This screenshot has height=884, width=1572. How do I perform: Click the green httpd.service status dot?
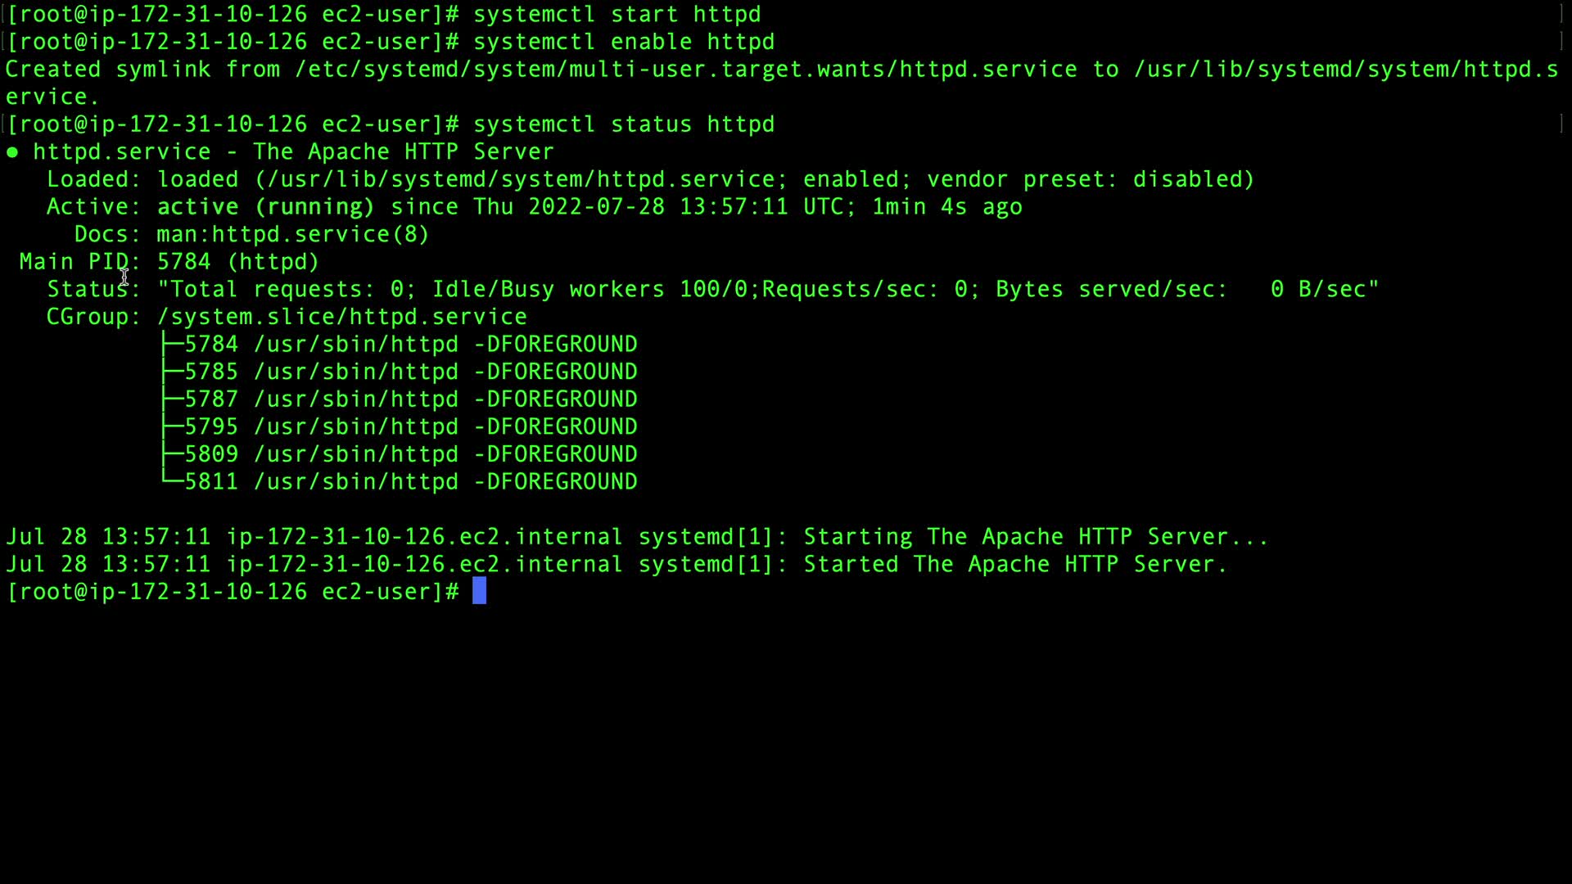pyautogui.click(x=12, y=152)
